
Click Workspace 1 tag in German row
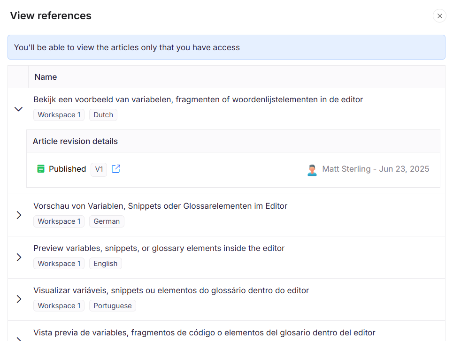(x=59, y=221)
